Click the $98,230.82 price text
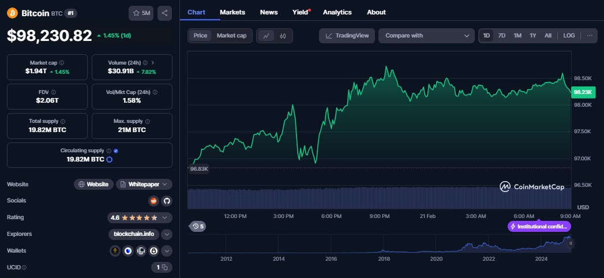Image resolution: width=604 pixels, height=278 pixels. (x=49, y=35)
